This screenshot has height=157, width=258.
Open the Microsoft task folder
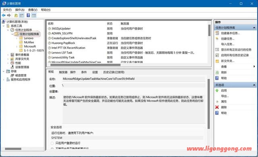[x=30, y=46]
